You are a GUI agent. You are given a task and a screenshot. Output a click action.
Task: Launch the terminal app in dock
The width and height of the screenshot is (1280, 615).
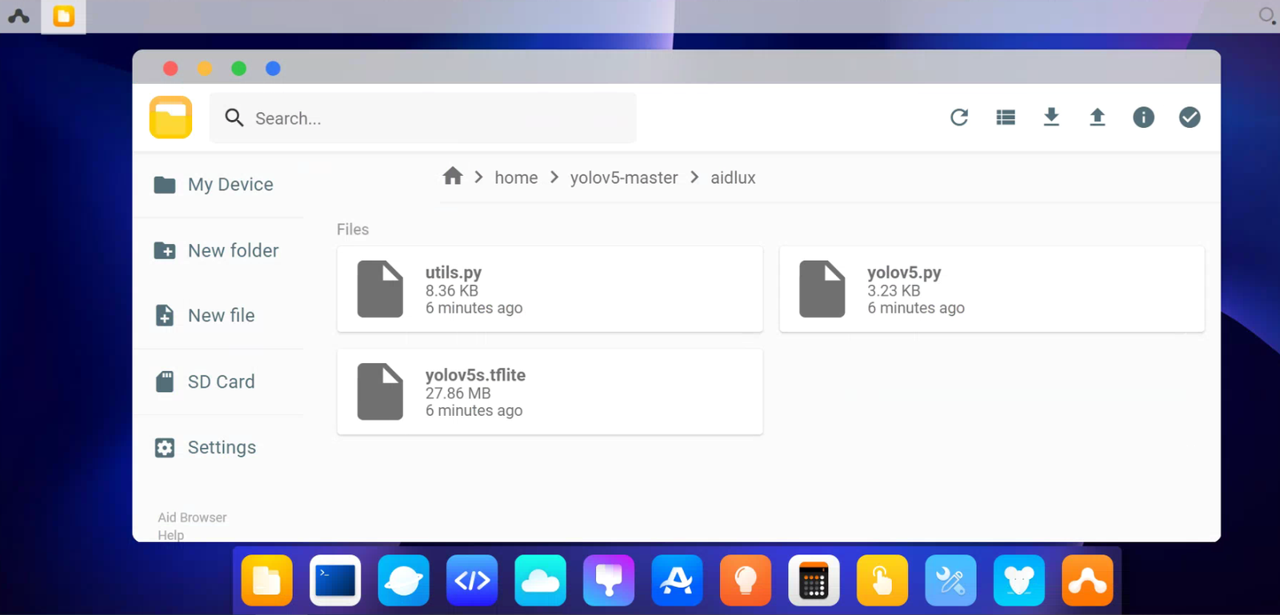pos(335,581)
